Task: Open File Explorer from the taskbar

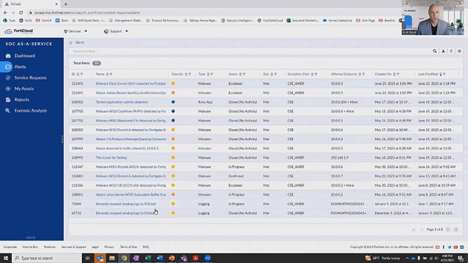Action: (112, 258)
